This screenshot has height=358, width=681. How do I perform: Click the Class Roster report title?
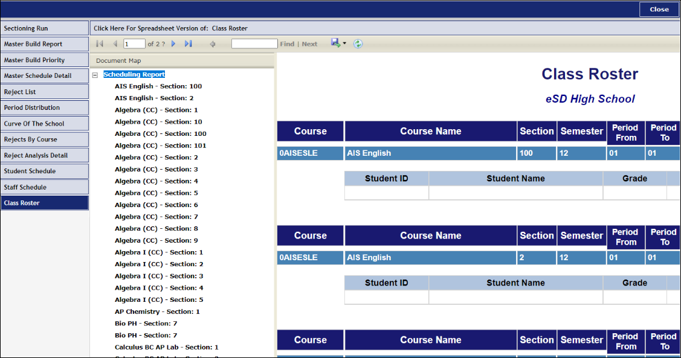[590, 74]
